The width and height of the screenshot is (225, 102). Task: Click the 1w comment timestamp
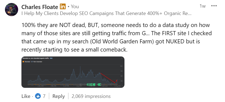tap(202, 6)
